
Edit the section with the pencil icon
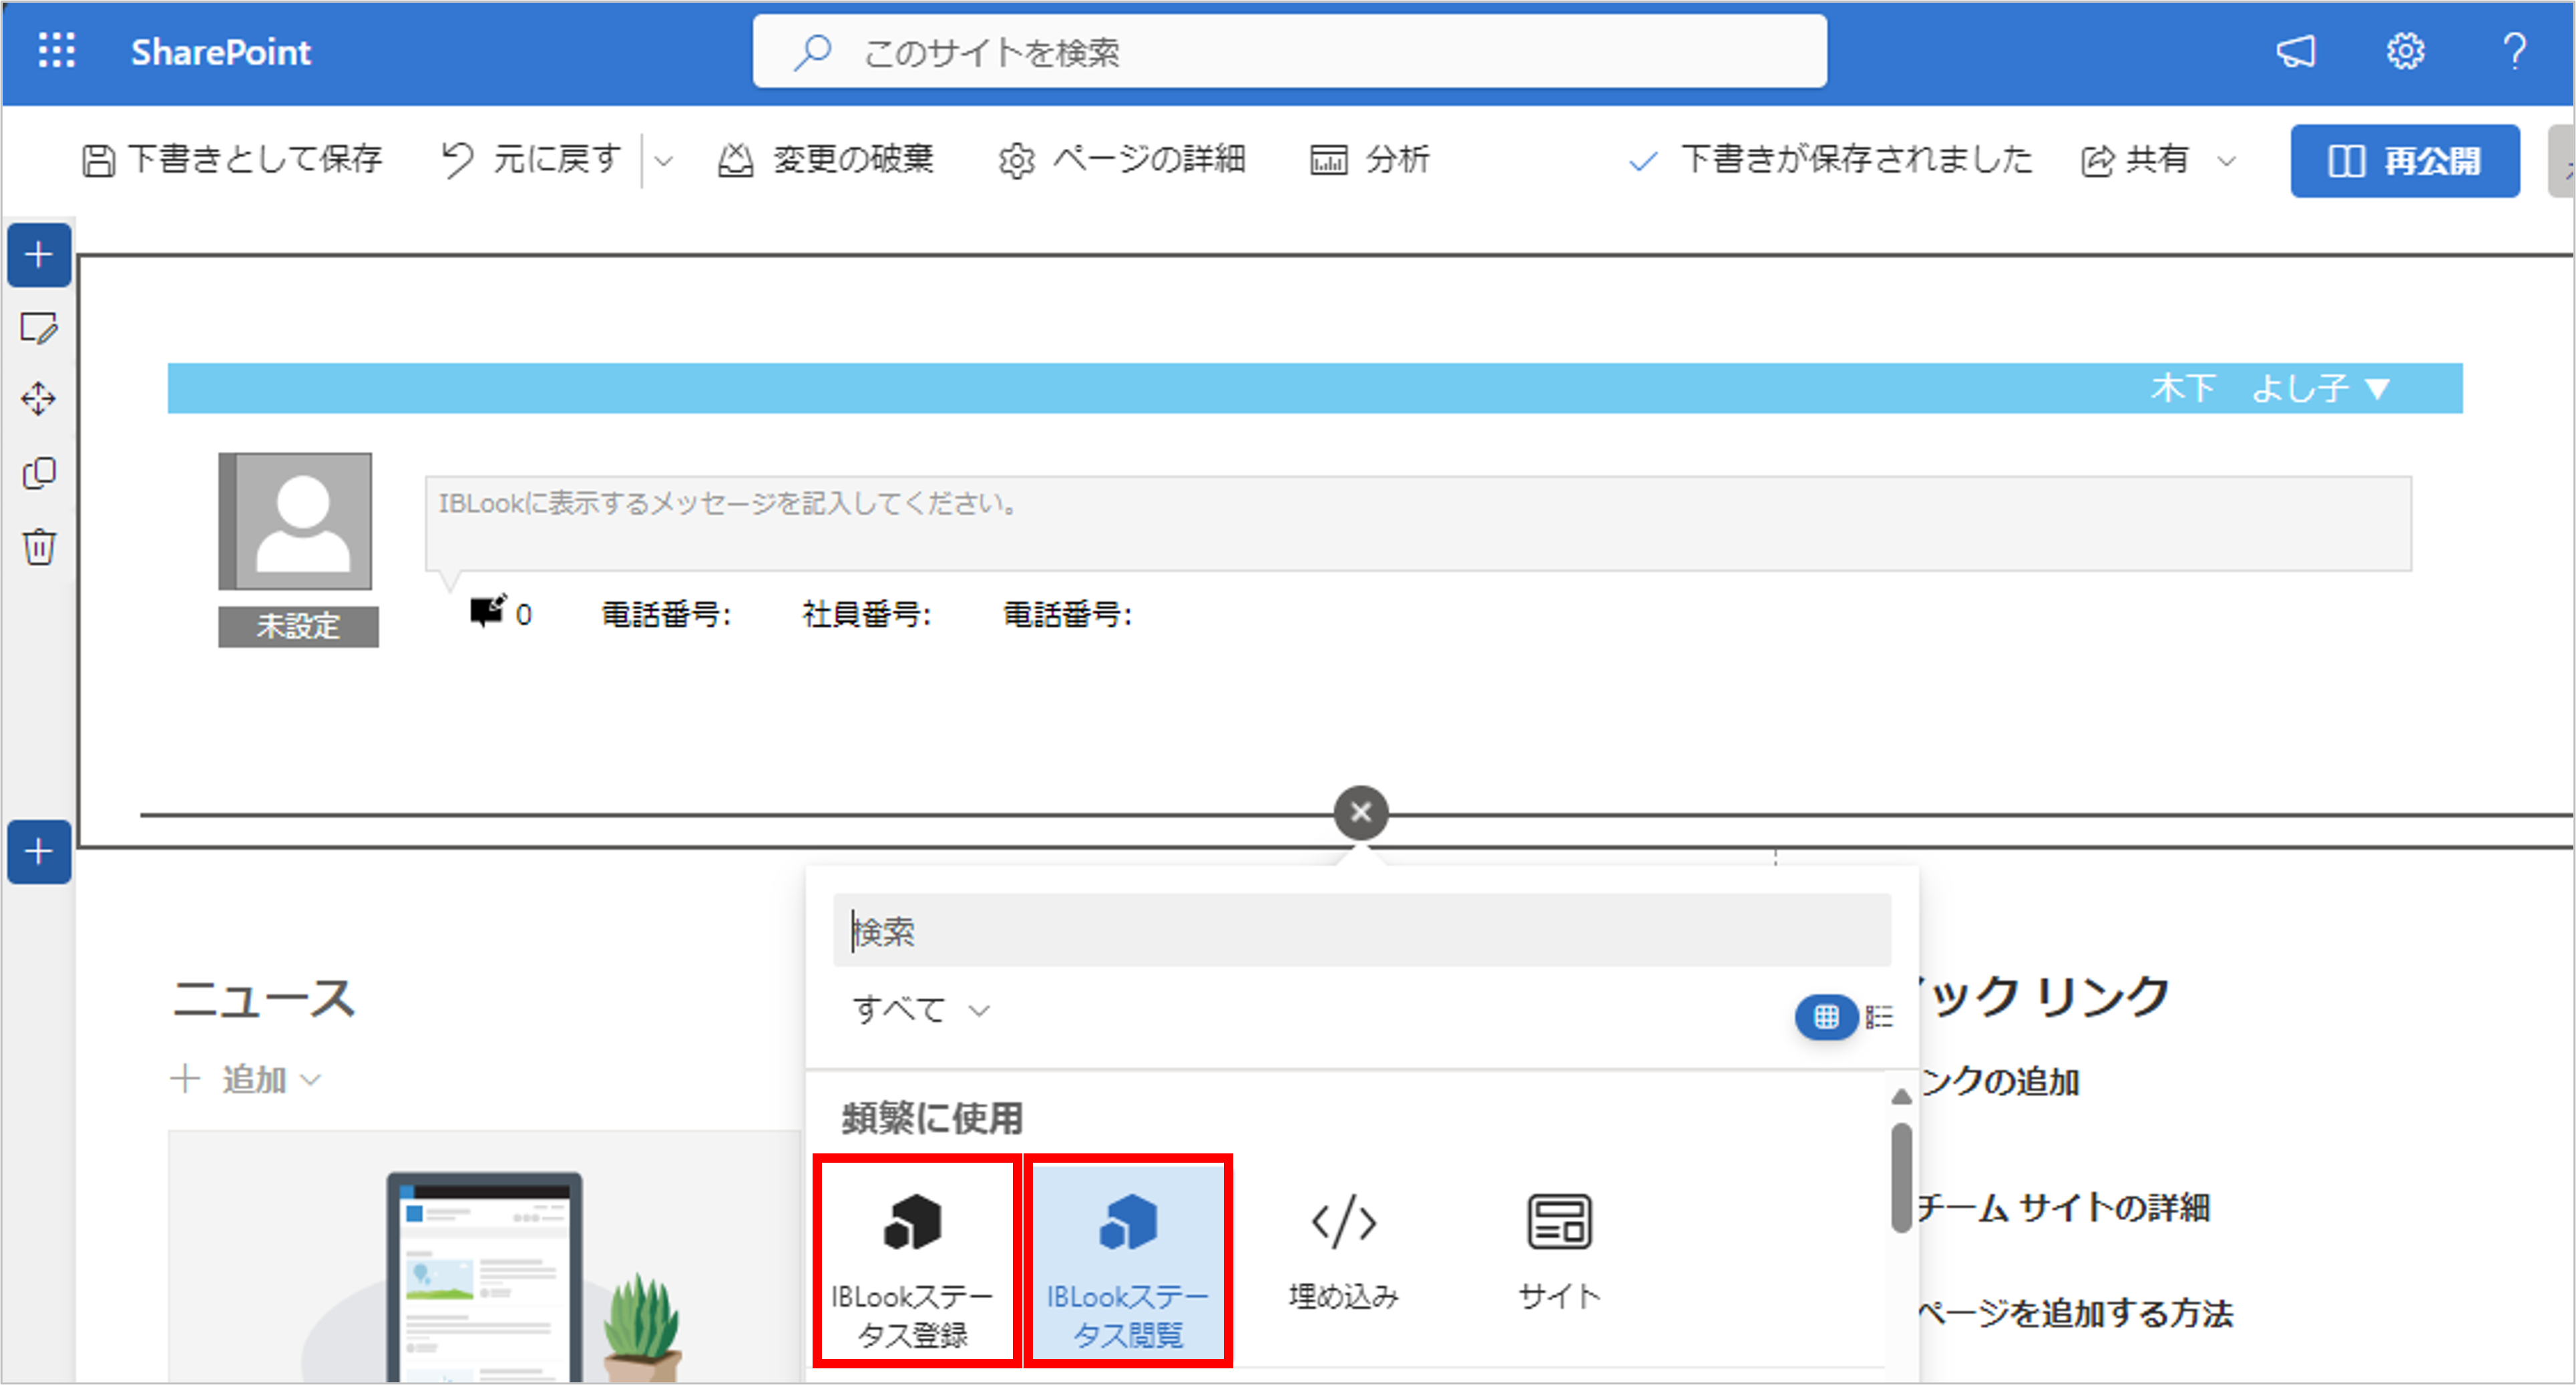coord(39,328)
